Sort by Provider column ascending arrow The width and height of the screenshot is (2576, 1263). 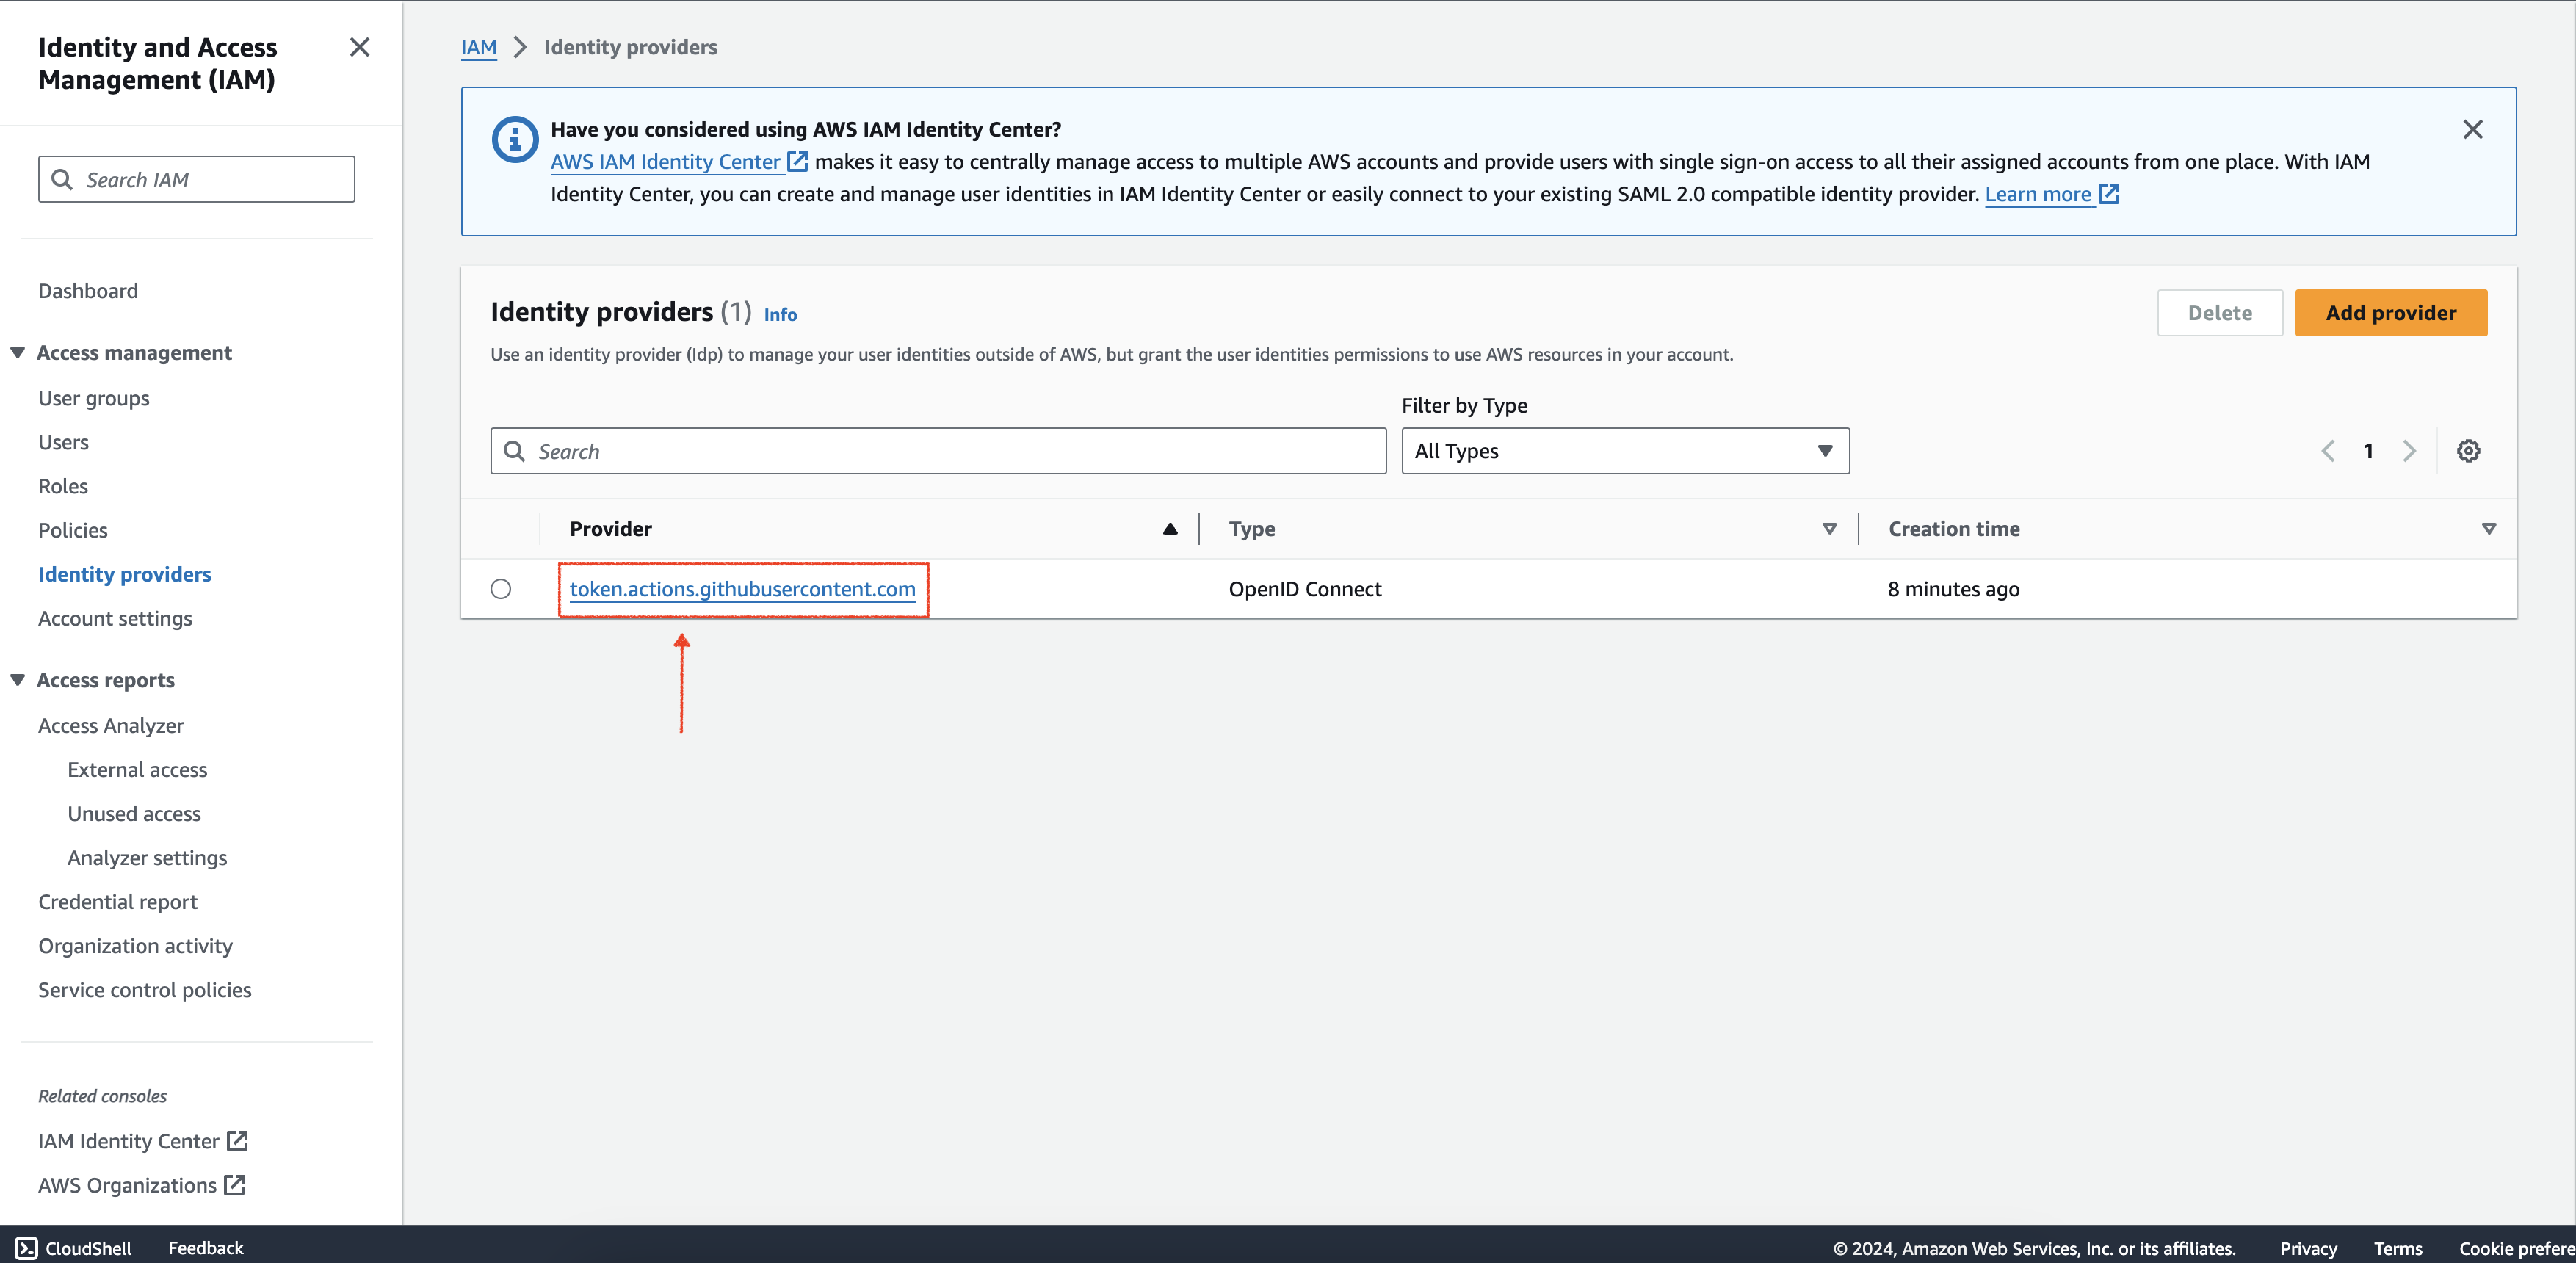1169,529
